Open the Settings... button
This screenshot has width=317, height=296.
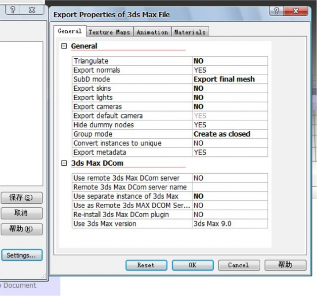pyautogui.click(x=22, y=255)
